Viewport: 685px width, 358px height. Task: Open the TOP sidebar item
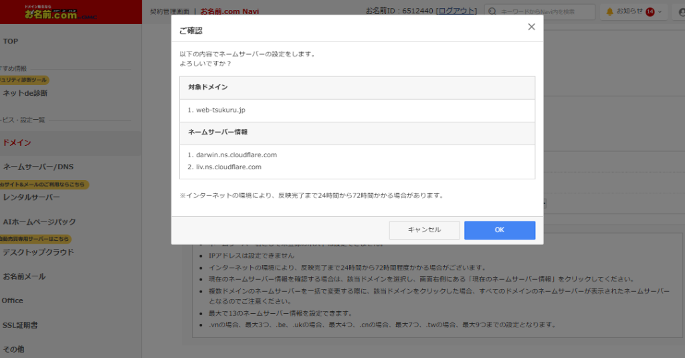pos(11,41)
